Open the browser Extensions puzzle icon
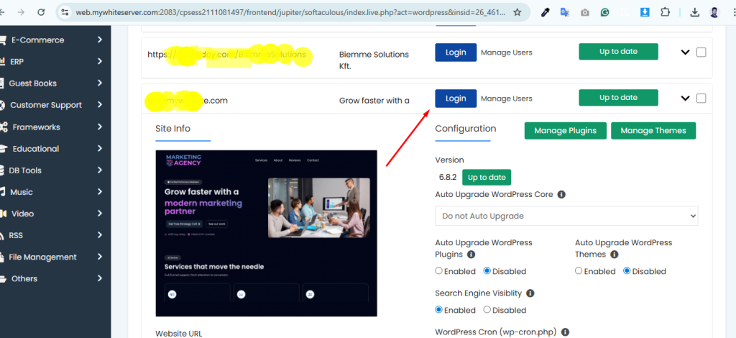Image resolution: width=736 pixels, height=338 pixels. 664,12
